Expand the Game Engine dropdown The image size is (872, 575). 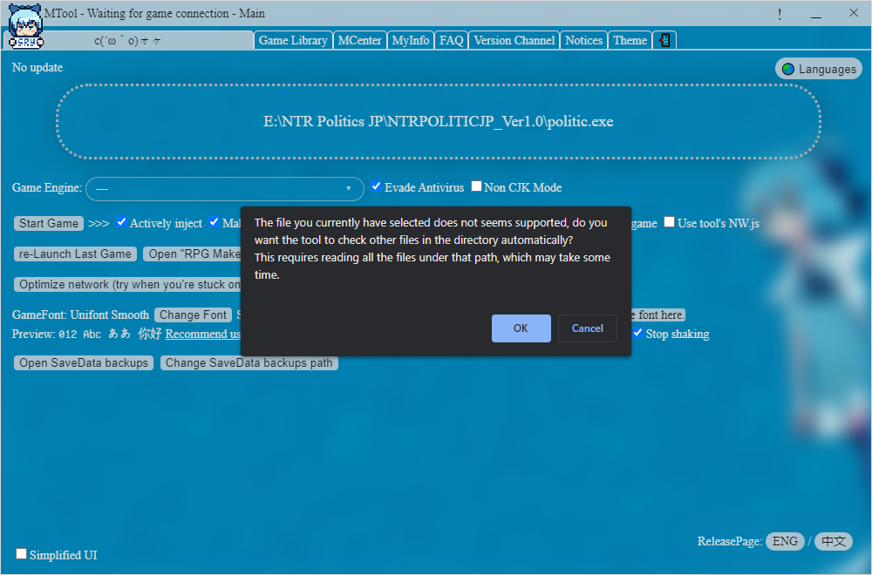click(x=225, y=189)
